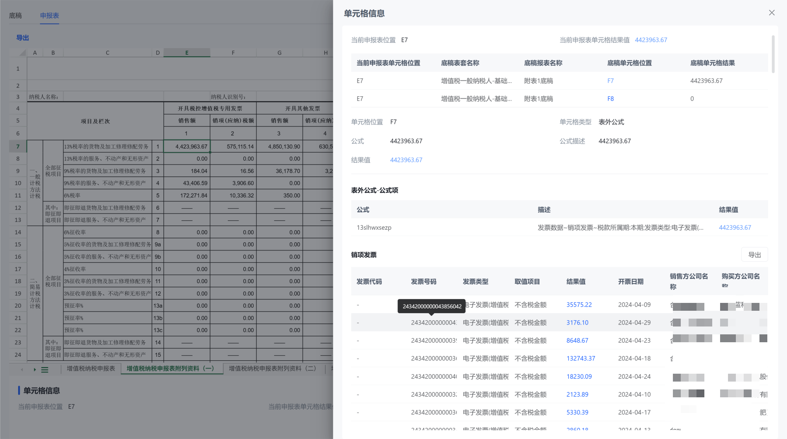Select cell with value 10,336.32
This screenshot has height=439, width=787.
tap(233, 195)
